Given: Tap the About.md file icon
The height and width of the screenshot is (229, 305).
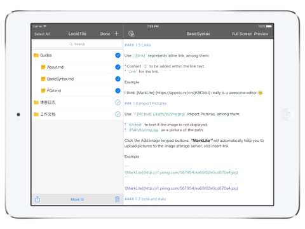Looking at the screenshot, I should pyautogui.click(x=43, y=67).
